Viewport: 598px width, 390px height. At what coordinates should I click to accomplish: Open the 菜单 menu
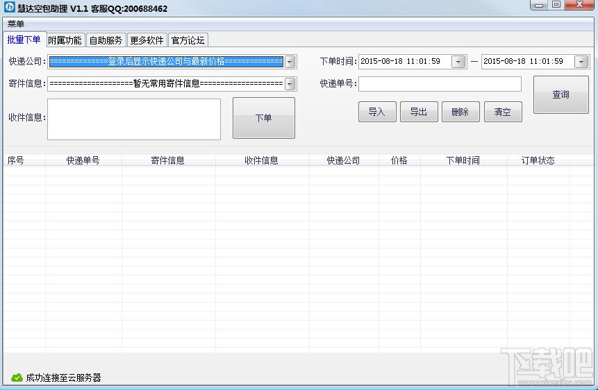(16, 24)
